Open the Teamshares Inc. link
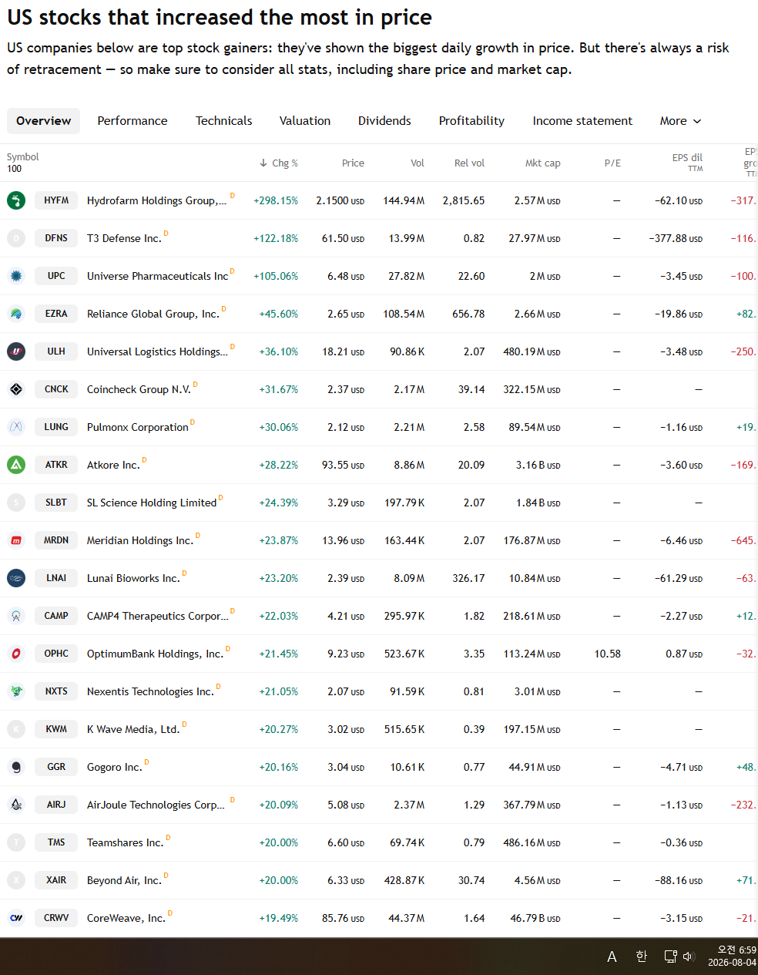 [126, 842]
